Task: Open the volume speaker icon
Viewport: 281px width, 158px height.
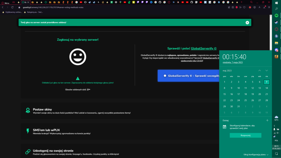Action: [x=278, y=133]
